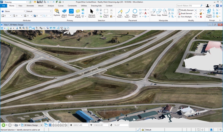Toggle view 5 button in view group
This screenshot has width=223, height=132.
(x=59, y=125)
